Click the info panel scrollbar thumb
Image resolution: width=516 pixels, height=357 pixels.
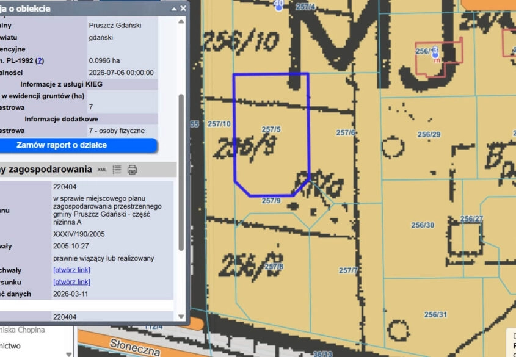click(181, 173)
